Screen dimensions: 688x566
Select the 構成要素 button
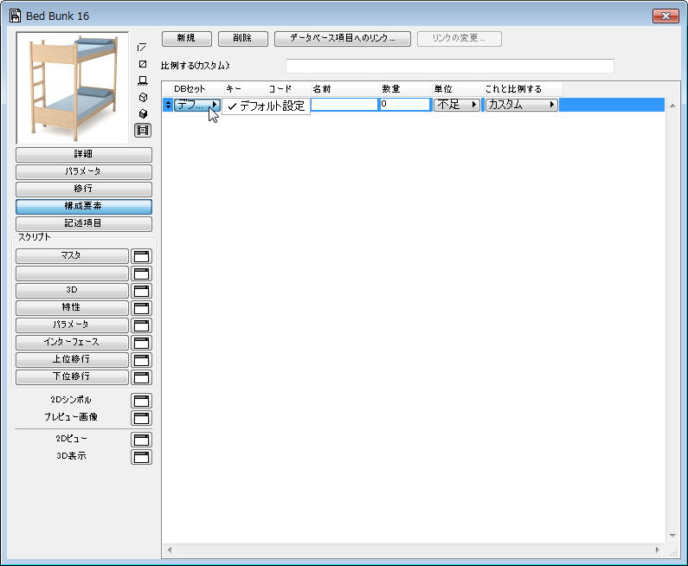[84, 206]
